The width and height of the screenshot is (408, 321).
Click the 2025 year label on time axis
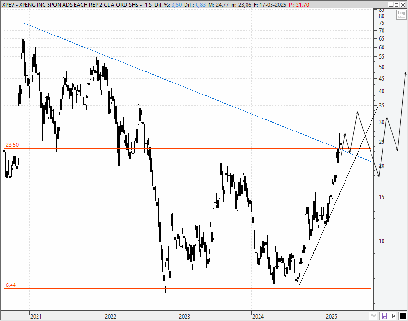pyautogui.click(x=332, y=316)
